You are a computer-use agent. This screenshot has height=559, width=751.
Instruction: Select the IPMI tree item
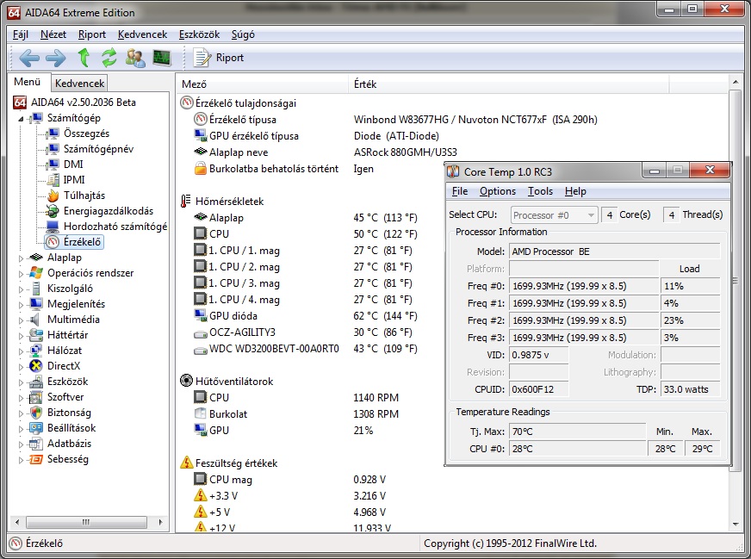[74, 180]
